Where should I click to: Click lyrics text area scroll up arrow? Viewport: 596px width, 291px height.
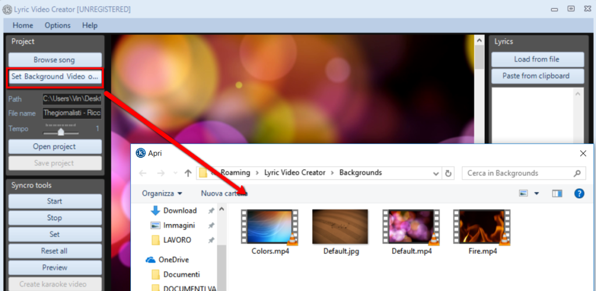click(x=579, y=94)
